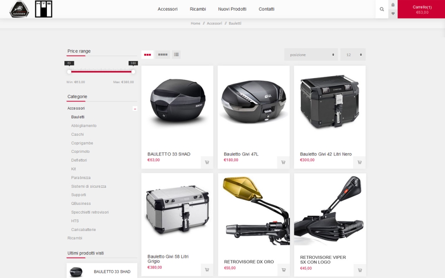Select the Parabrezza category
Image resolution: width=445 pixels, height=278 pixels.
[81, 178]
